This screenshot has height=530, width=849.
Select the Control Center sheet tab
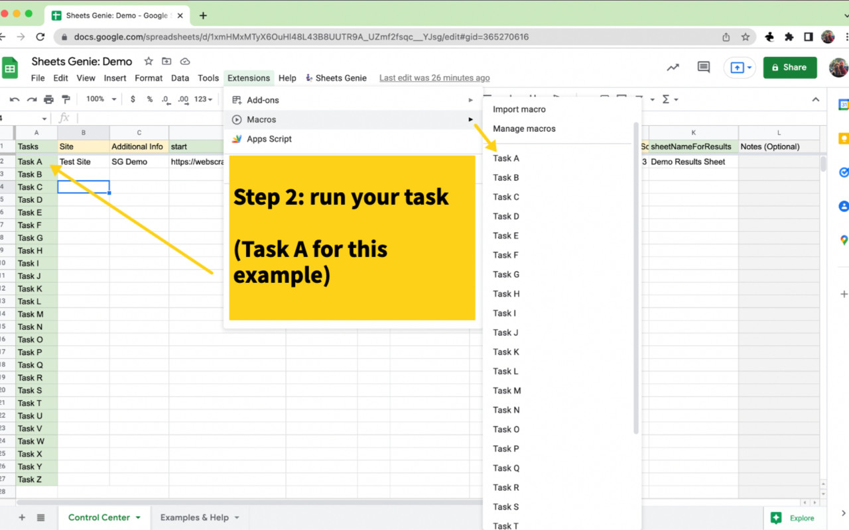99,517
